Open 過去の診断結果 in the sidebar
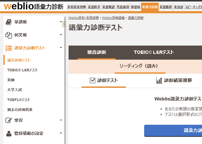Image resolution: width=202 pixels, height=144 pixels. [20, 110]
